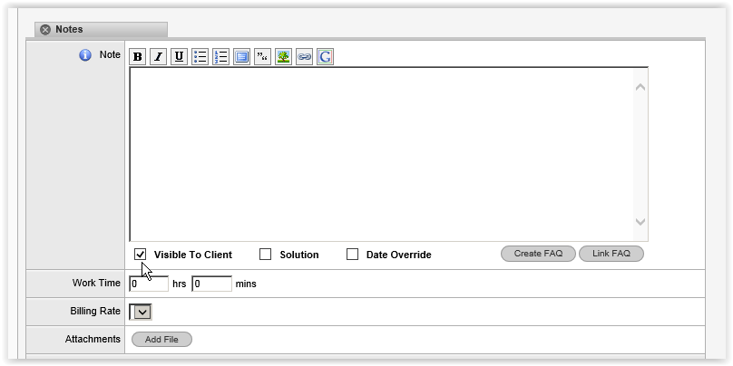Screen dimensions: 733x366
Task: Insert a quote block
Action: [x=262, y=57]
